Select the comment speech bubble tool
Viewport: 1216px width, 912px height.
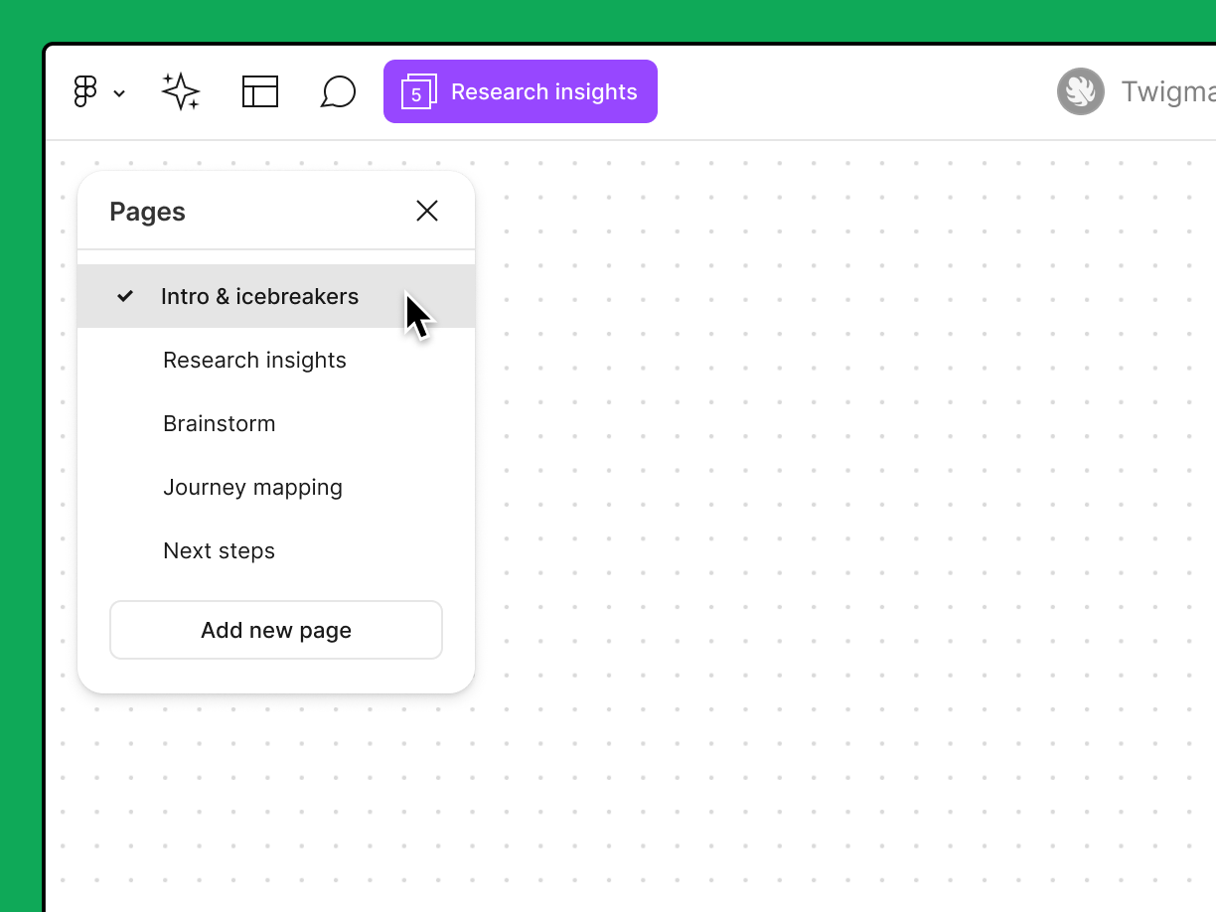coord(339,91)
